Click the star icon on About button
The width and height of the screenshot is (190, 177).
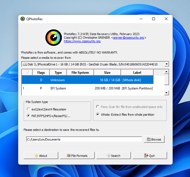36,155
